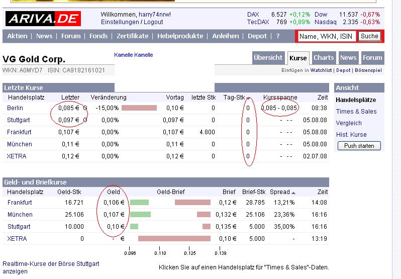Open Stuttgart in Geld- und Briefkurse
The height and width of the screenshot is (279, 401).
tap(19, 226)
